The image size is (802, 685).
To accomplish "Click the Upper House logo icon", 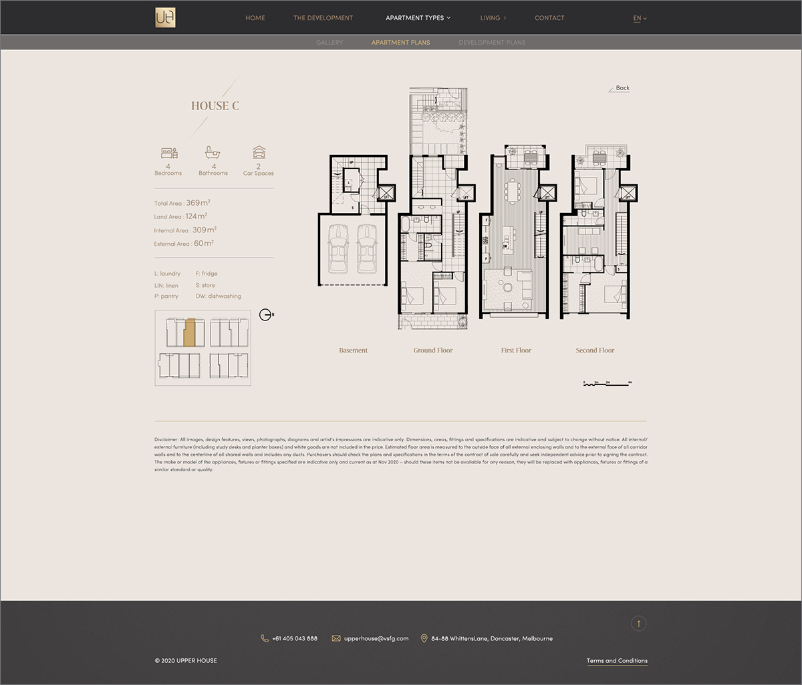I will pyautogui.click(x=165, y=17).
